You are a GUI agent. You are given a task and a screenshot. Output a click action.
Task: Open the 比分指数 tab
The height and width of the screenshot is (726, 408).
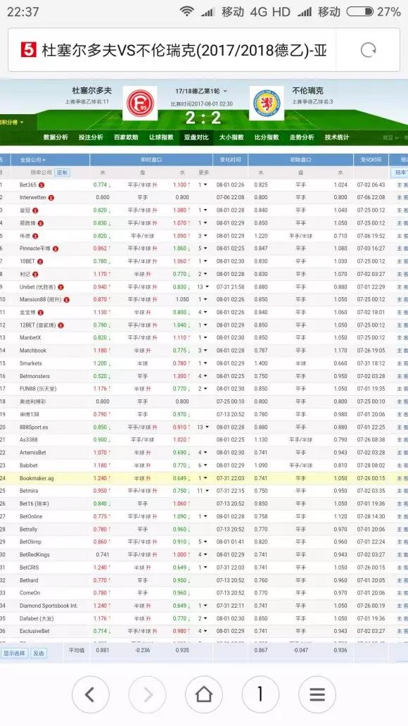pyautogui.click(x=267, y=137)
